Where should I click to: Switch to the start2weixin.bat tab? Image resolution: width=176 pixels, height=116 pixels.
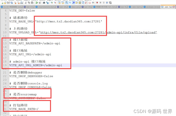point(46,7)
